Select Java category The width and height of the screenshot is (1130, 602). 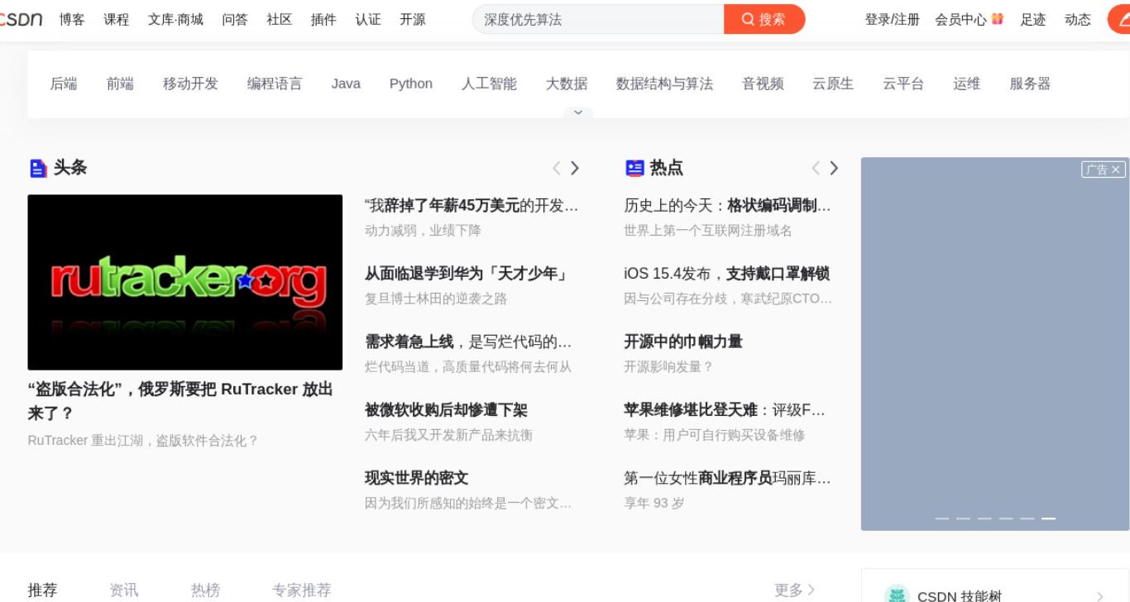point(346,84)
